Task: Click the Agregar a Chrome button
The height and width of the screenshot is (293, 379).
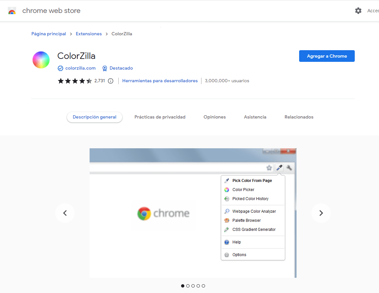Action: (x=327, y=56)
